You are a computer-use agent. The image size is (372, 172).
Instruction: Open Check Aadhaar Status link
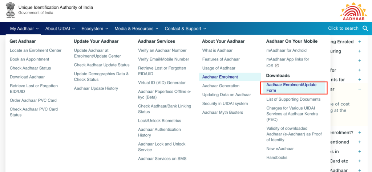pos(31,68)
